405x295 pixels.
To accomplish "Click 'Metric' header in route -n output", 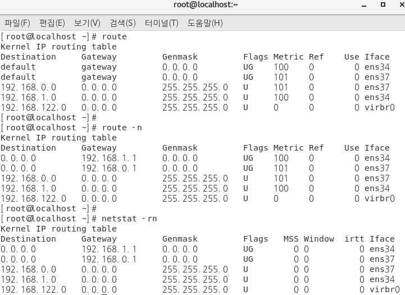I will [289, 148].
